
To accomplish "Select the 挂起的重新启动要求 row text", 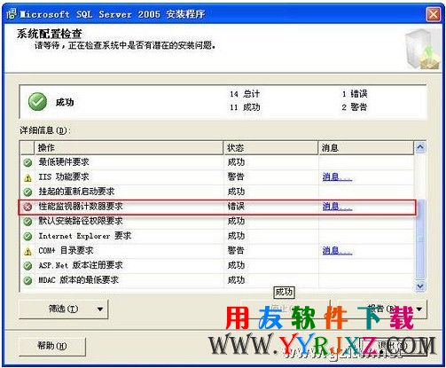I will pos(76,192).
